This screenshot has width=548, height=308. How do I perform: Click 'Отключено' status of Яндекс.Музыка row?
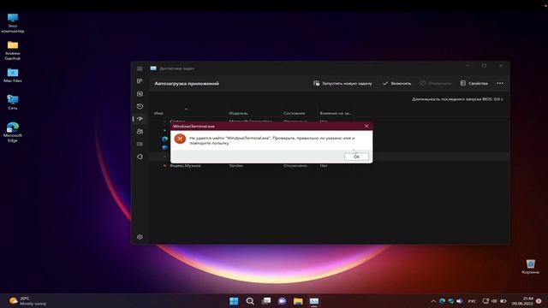(x=295, y=165)
